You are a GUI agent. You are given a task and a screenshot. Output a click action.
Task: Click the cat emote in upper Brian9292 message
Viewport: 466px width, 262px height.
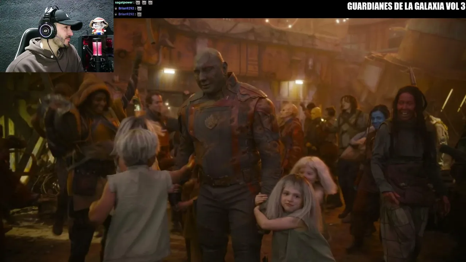tap(139, 8)
